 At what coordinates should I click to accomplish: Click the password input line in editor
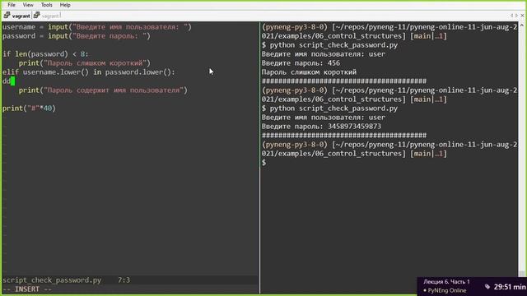[77, 36]
